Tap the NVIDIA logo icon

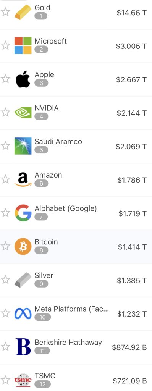point(23,113)
